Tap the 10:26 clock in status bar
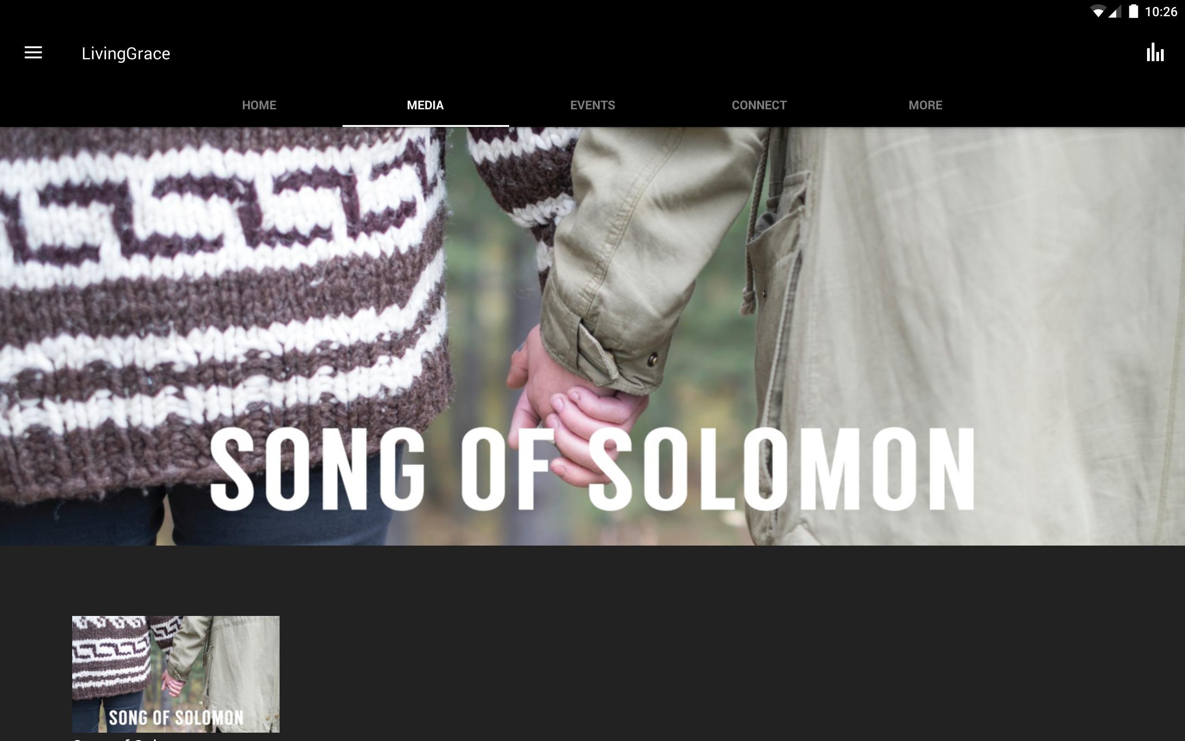 point(1160,12)
